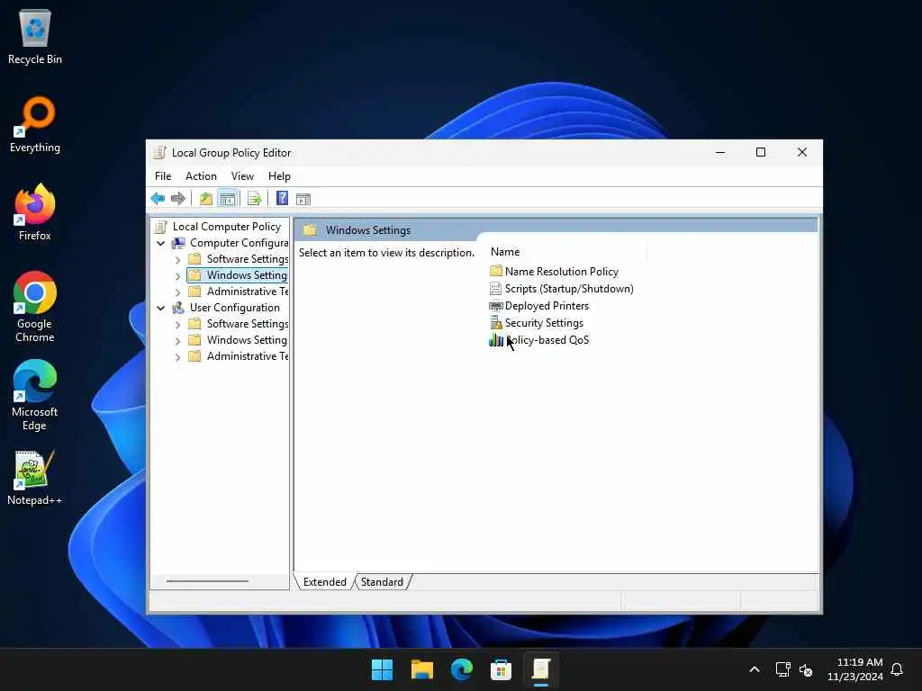Screen dimensions: 922x691
Task: Open the Windows Start menu
Action: 382,669
